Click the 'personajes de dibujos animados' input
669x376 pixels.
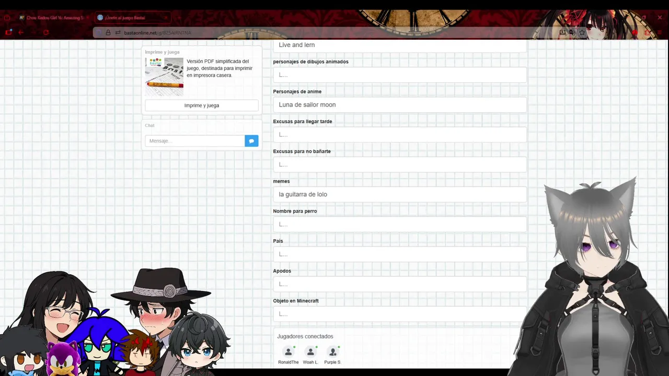pos(400,75)
